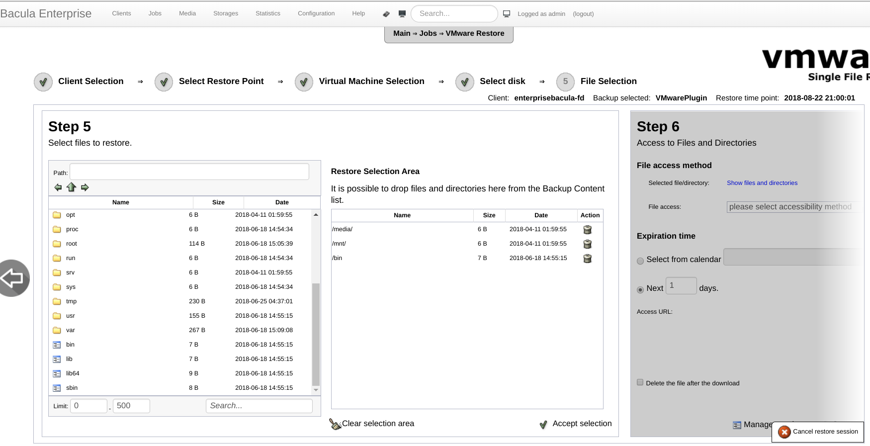
Task: Click the Cancel restore session red icon
Action: point(784,432)
